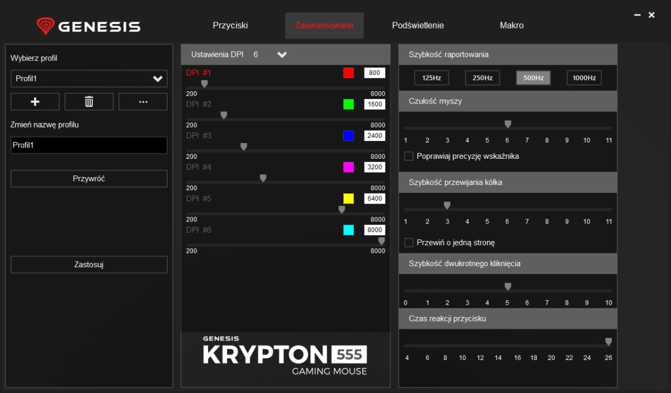Click double-click speed slider handle
Image resolution: width=671 pixels, height=393 pixels.
point(508,286)
